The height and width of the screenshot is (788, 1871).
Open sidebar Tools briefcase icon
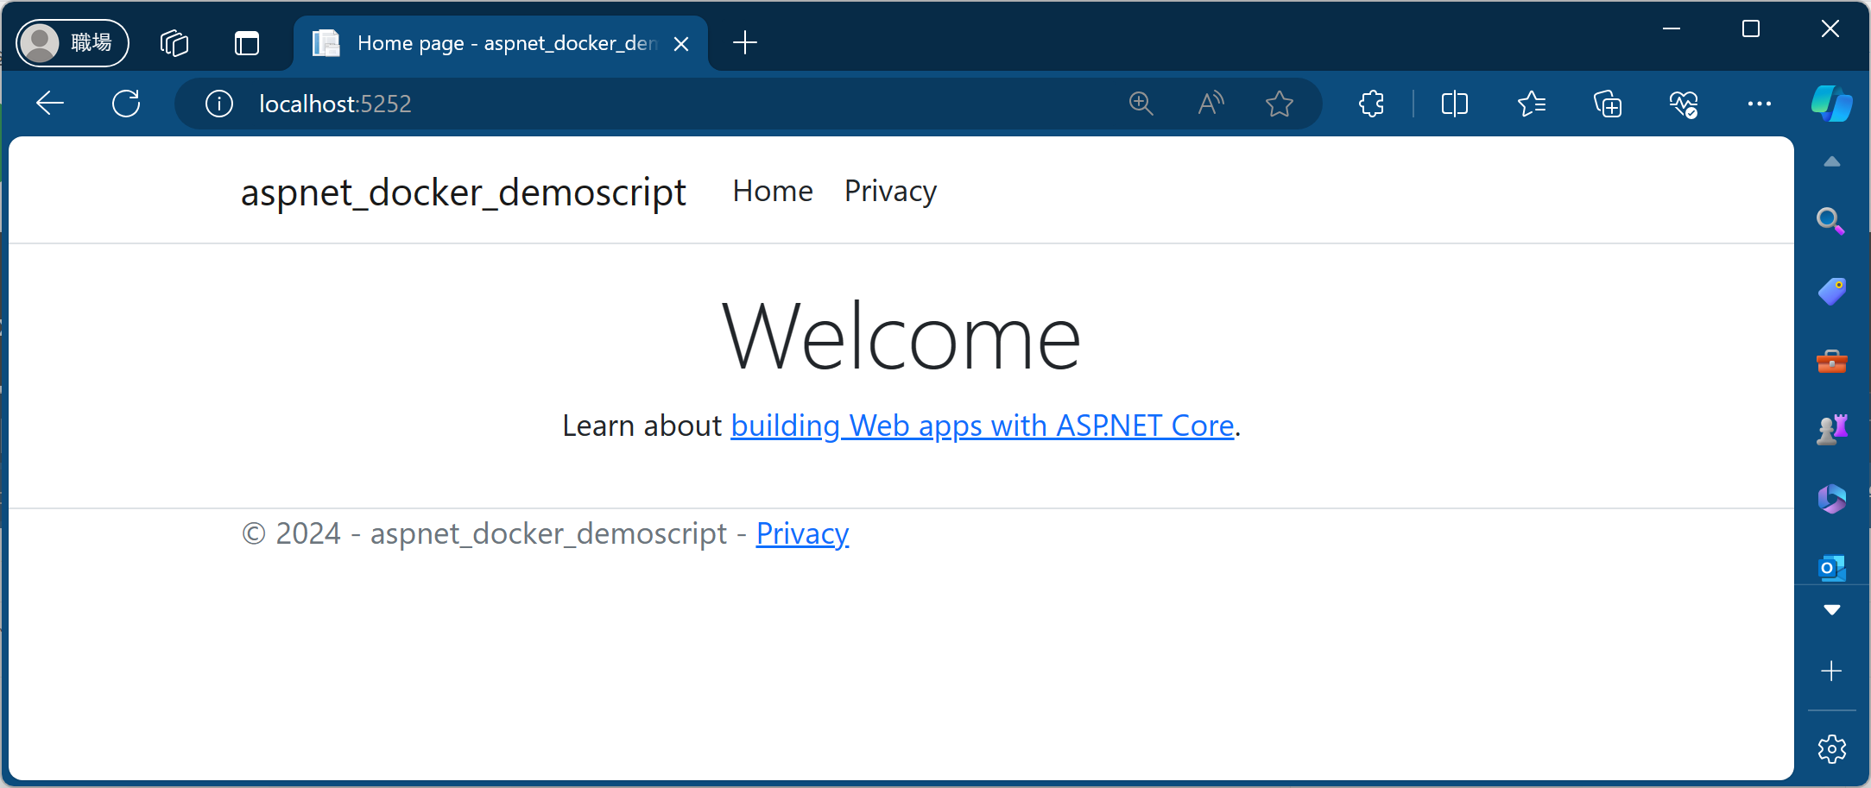[x=1831, y=361]
